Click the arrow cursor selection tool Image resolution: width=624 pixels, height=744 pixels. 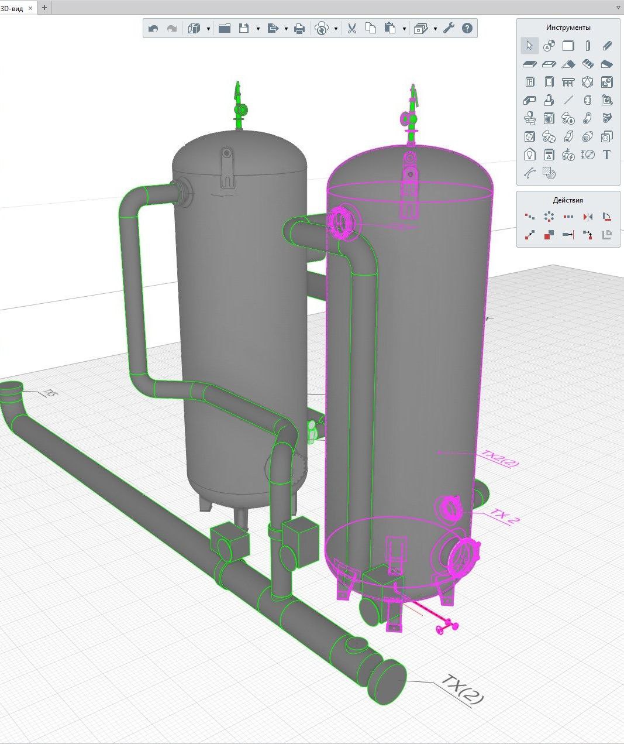pyautogui.click(x=529, y=46)
